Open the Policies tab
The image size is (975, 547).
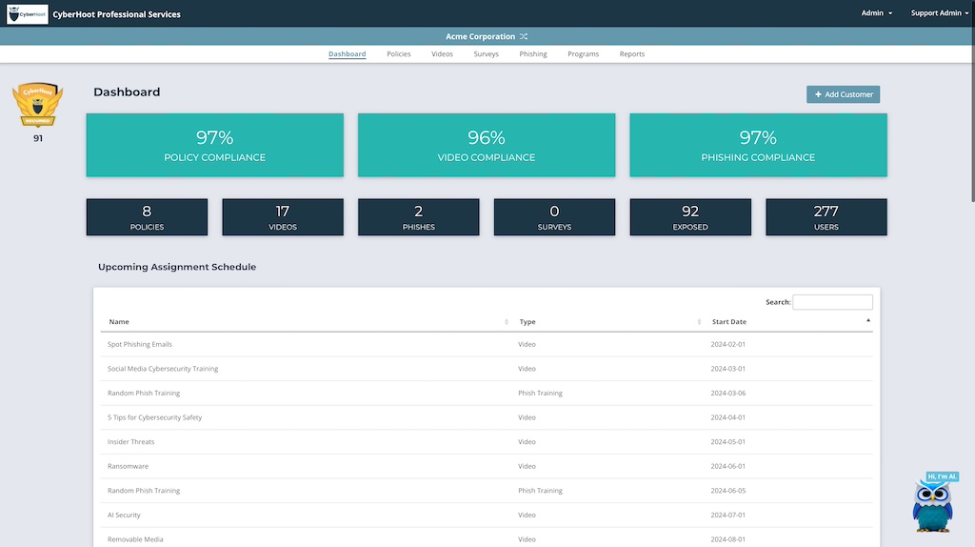pos(399,54)
